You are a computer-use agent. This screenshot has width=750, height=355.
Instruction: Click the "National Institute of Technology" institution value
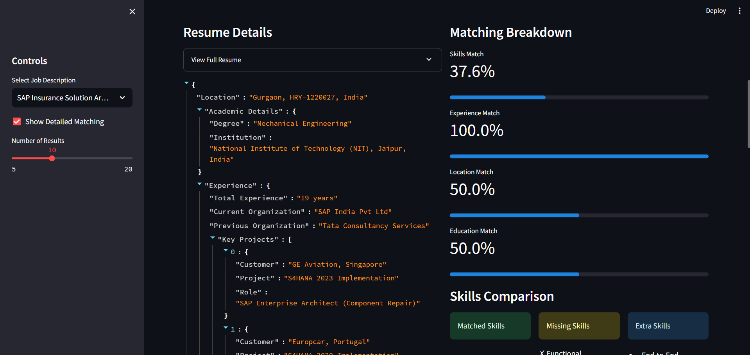click(308, 154)
